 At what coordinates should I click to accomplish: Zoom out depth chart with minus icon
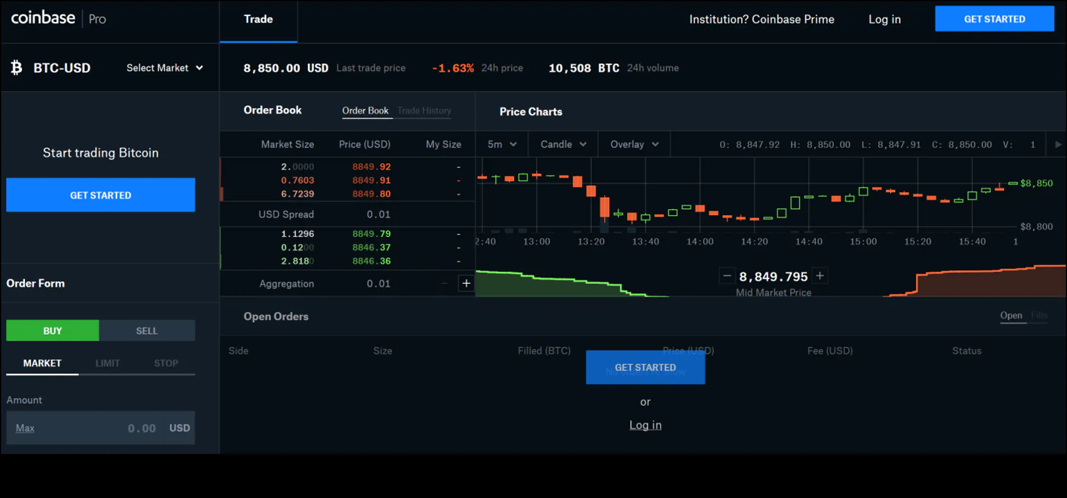[727, 276]
